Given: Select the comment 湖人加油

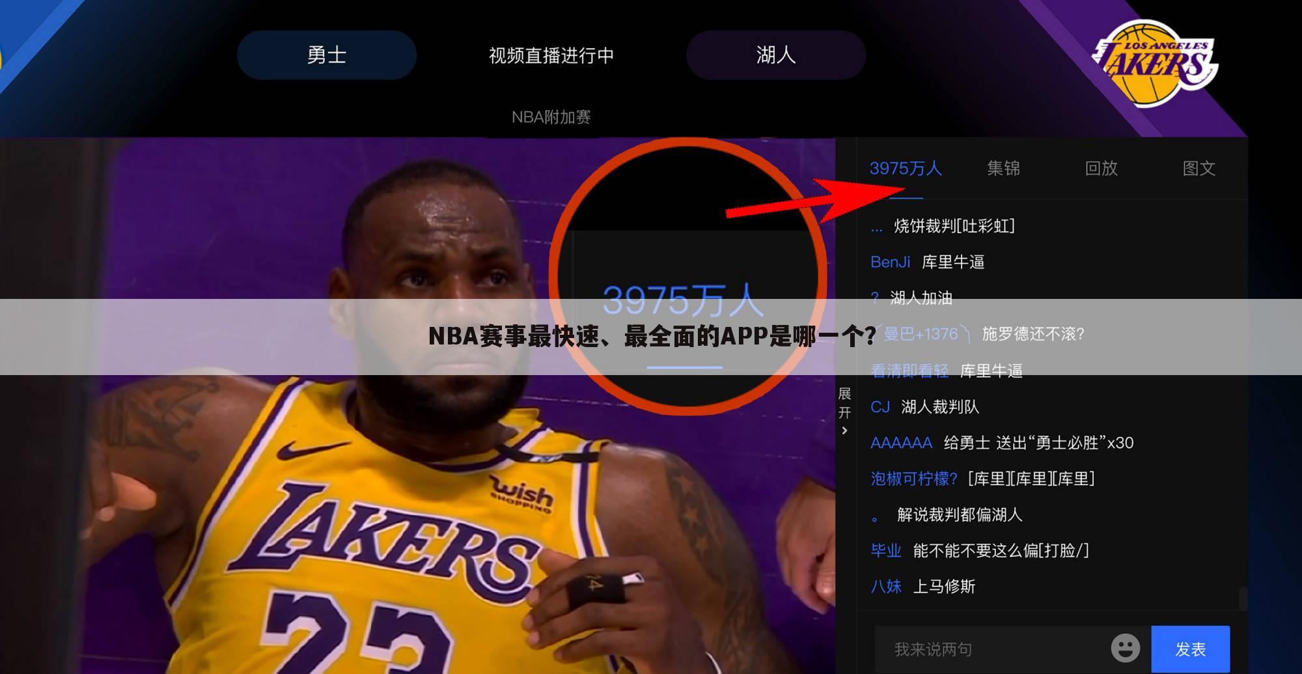Looking at the screenshot, I should click(921, 298).
